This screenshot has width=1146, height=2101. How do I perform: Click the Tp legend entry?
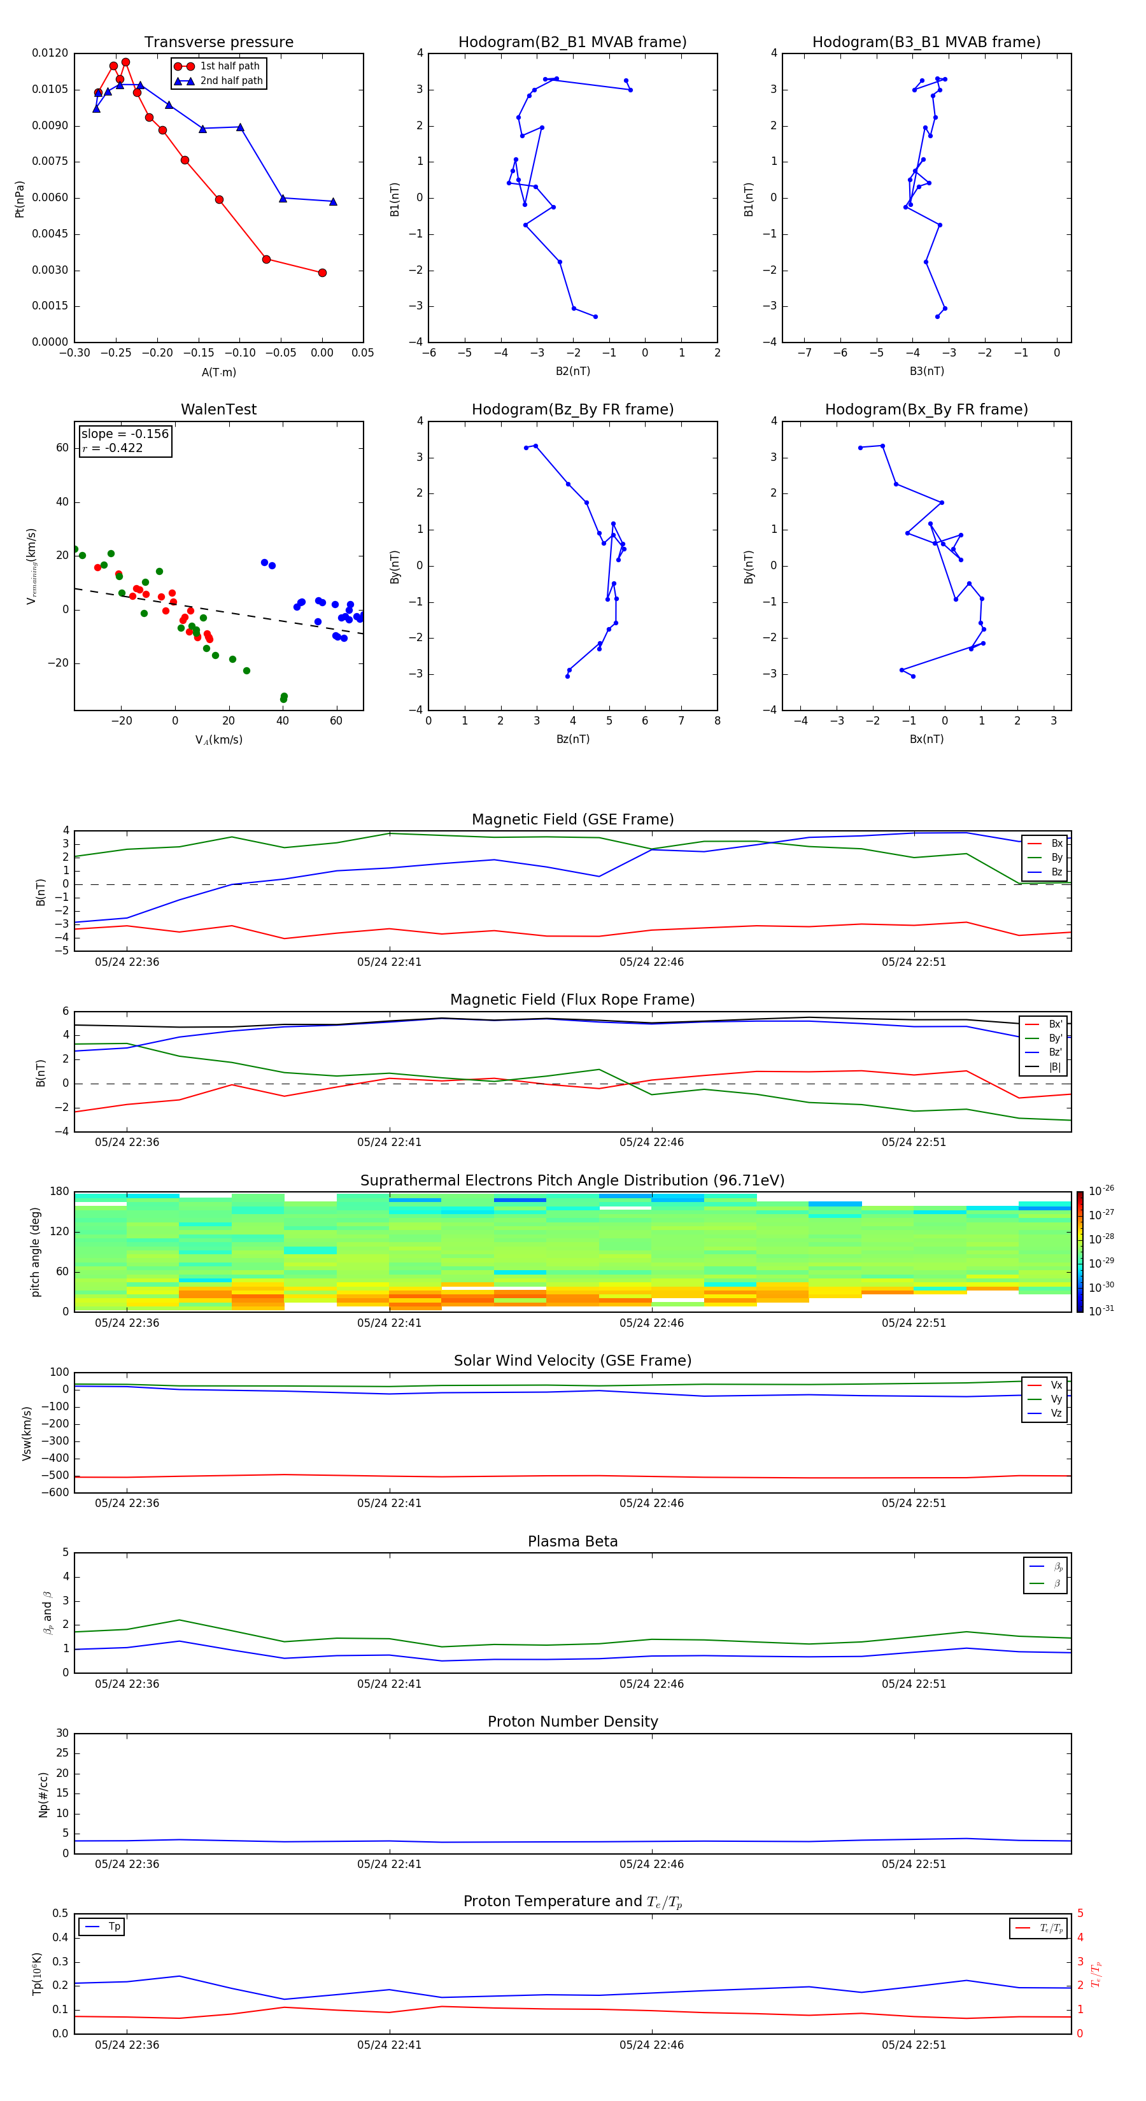[x=102, y=1927]
